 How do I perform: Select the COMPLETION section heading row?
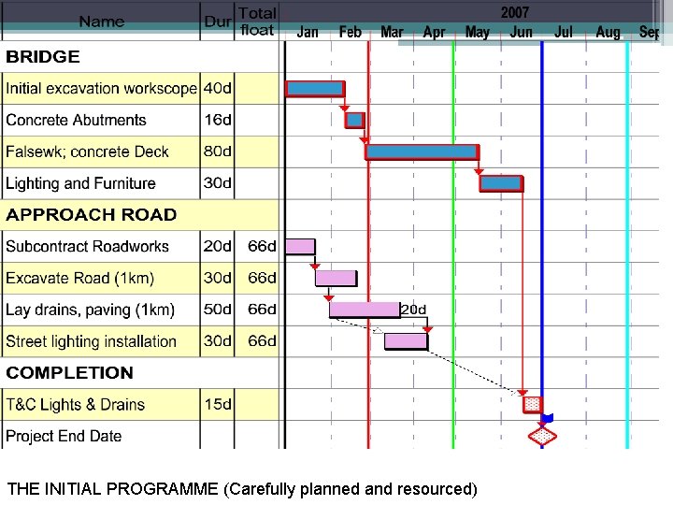(x=139, y=373)
